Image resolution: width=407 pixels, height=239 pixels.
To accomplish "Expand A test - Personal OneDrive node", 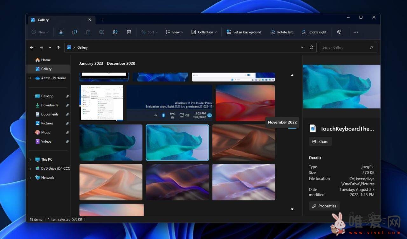I will click(x=31, y=78).
